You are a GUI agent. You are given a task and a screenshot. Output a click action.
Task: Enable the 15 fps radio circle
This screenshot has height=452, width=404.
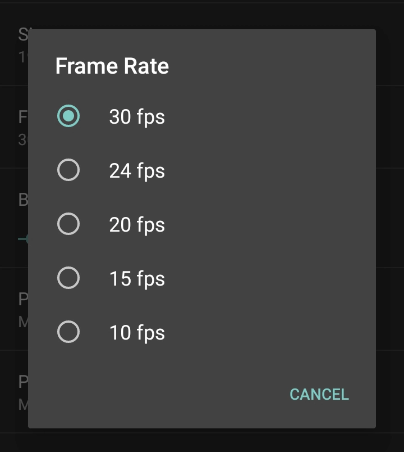(x=68, y=278)
